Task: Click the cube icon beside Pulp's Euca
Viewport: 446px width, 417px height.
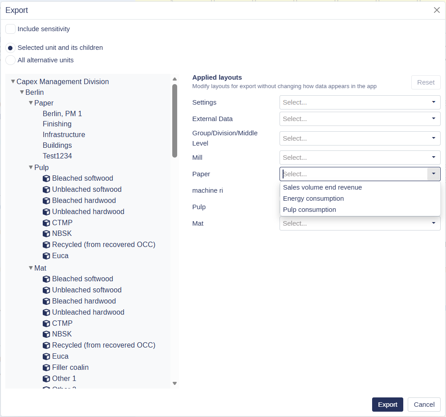Action: tap(46, 256)
